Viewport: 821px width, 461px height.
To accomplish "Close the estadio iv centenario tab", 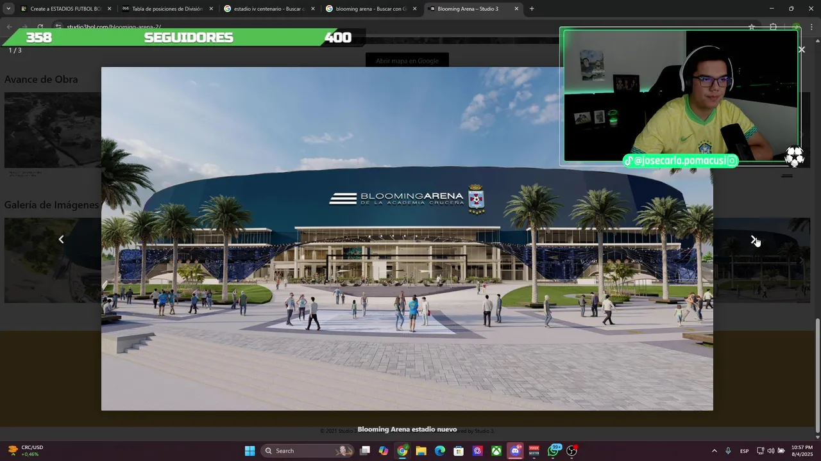I will tap(313, 9).
